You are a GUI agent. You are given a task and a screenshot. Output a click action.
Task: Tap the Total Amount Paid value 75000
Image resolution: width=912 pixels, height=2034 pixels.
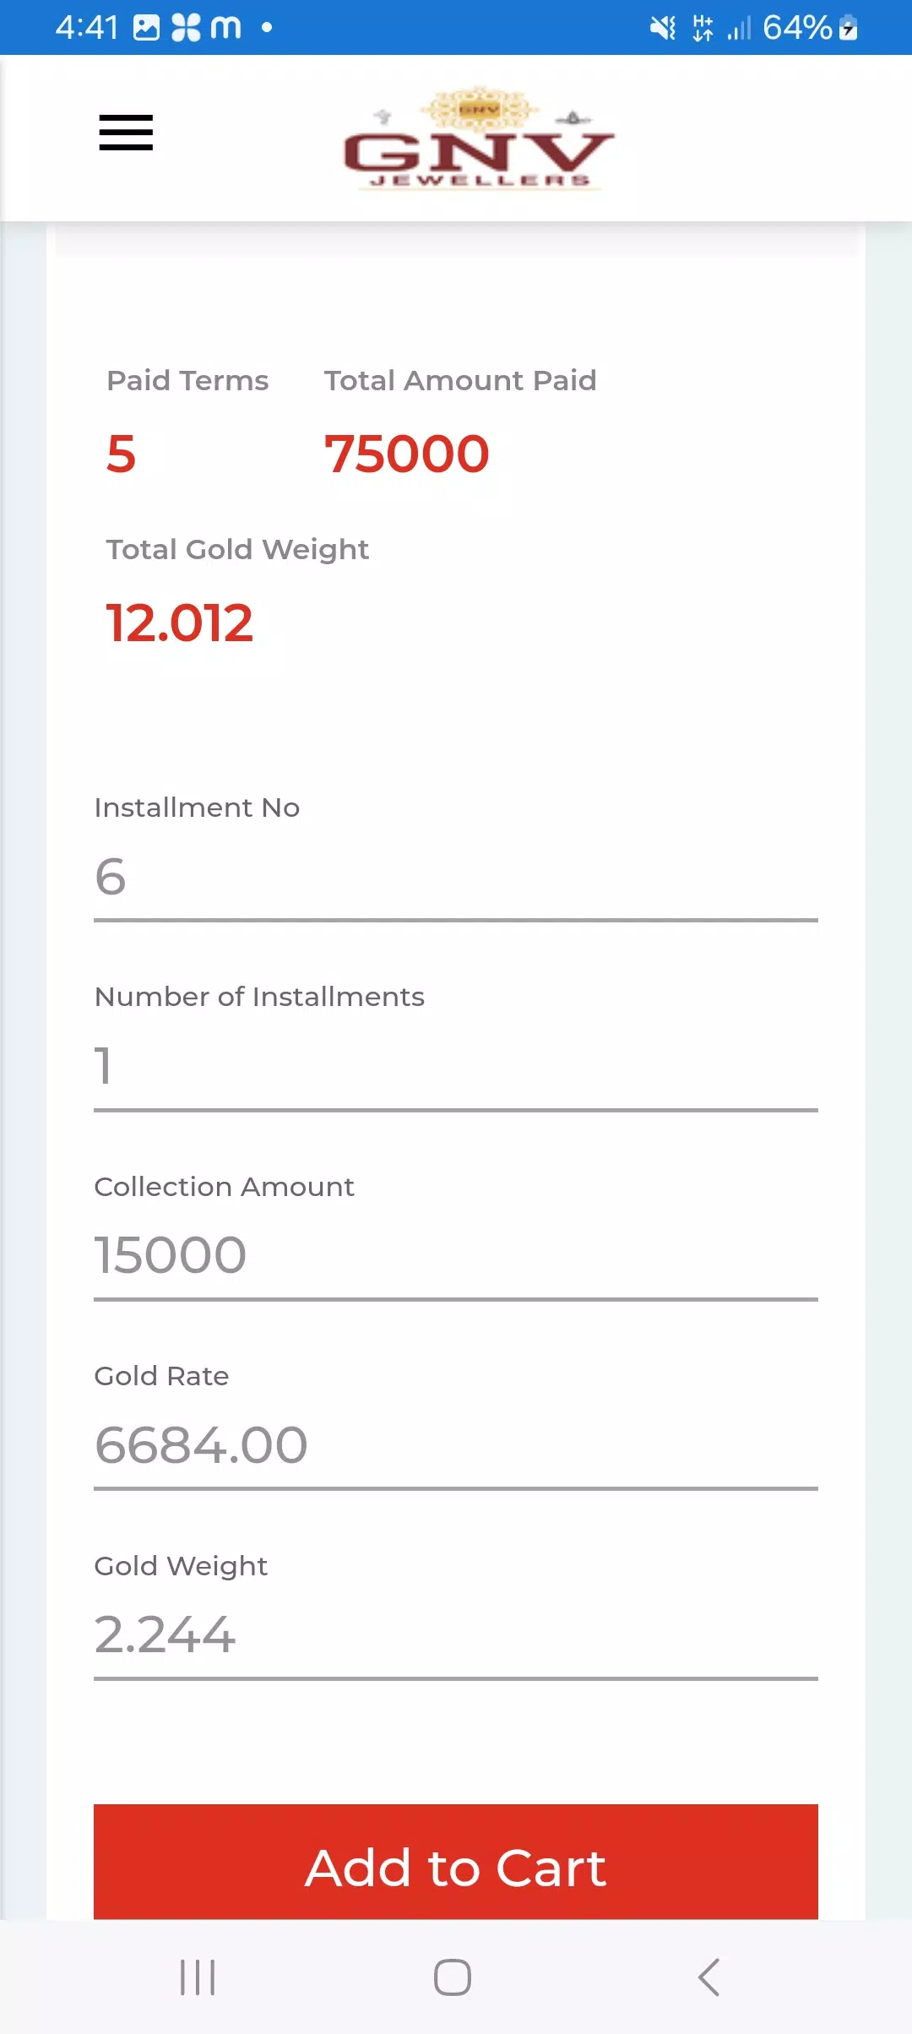click(407, 454)
